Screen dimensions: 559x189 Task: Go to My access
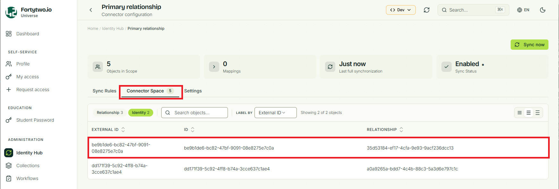[28, 77]
